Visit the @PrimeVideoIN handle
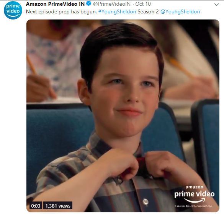224x216 pixels. tap(112, 4)
